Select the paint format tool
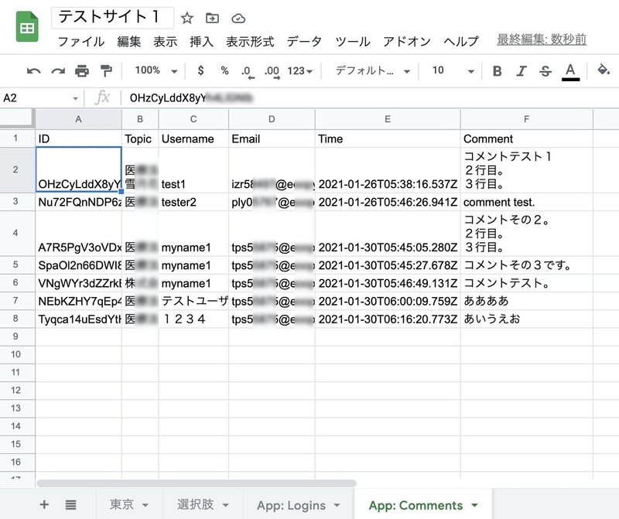The image size is (619, 519). [106, 71]
